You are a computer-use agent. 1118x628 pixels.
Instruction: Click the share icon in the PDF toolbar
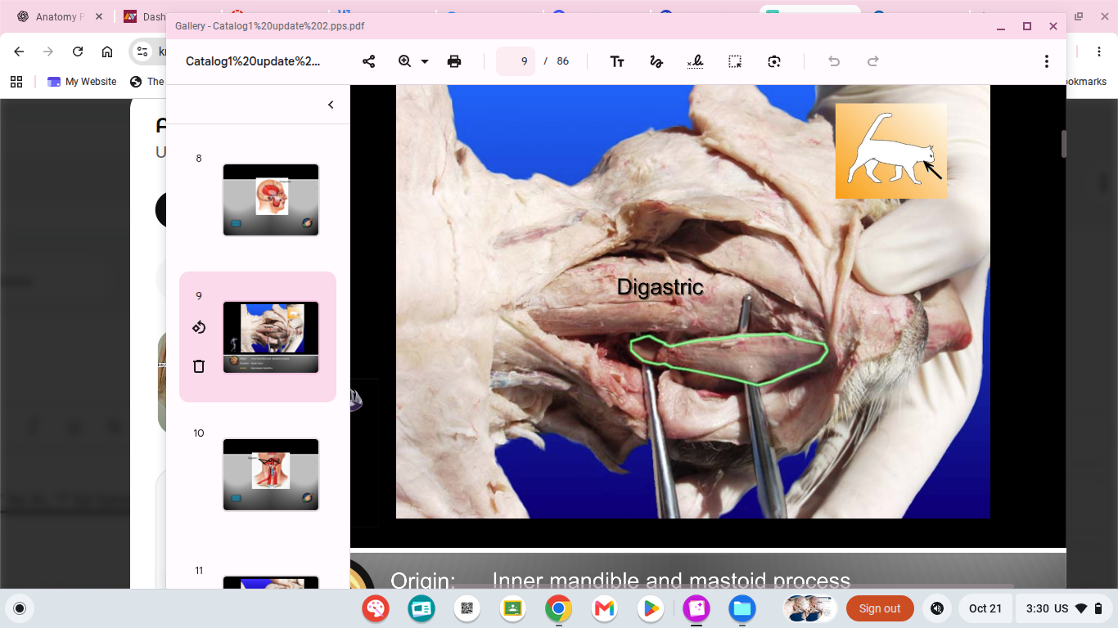[x=368, y=61]
